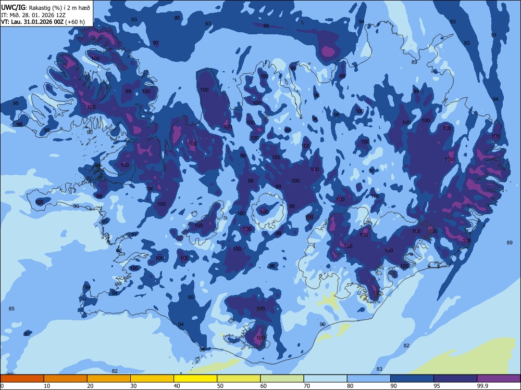
Task: Pick the pale blue 70–80 legend swatch
Action: click(x=325, y=379)
